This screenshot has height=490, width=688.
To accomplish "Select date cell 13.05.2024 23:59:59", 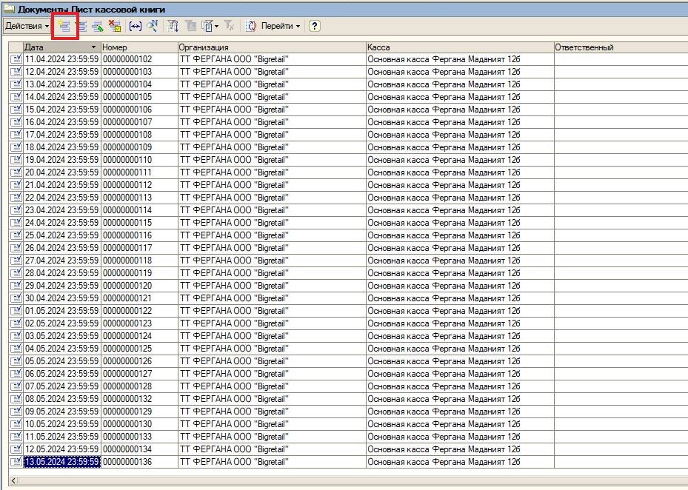I will pyautogui.click(x=62, y=462).
